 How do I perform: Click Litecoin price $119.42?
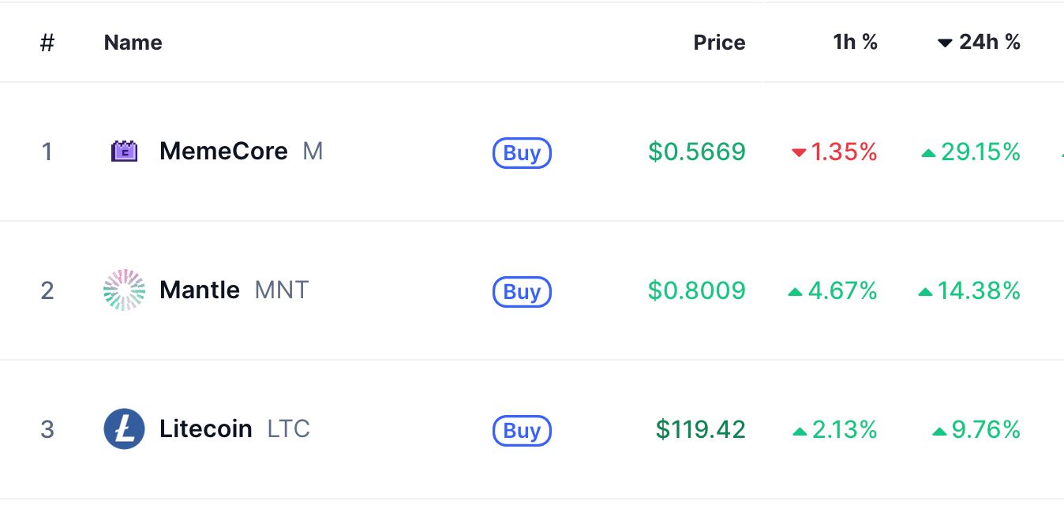point(700,430)
